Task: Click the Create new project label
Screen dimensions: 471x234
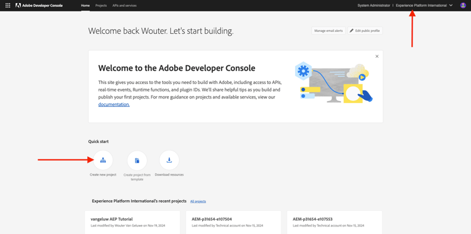Action: click(103, 174)
